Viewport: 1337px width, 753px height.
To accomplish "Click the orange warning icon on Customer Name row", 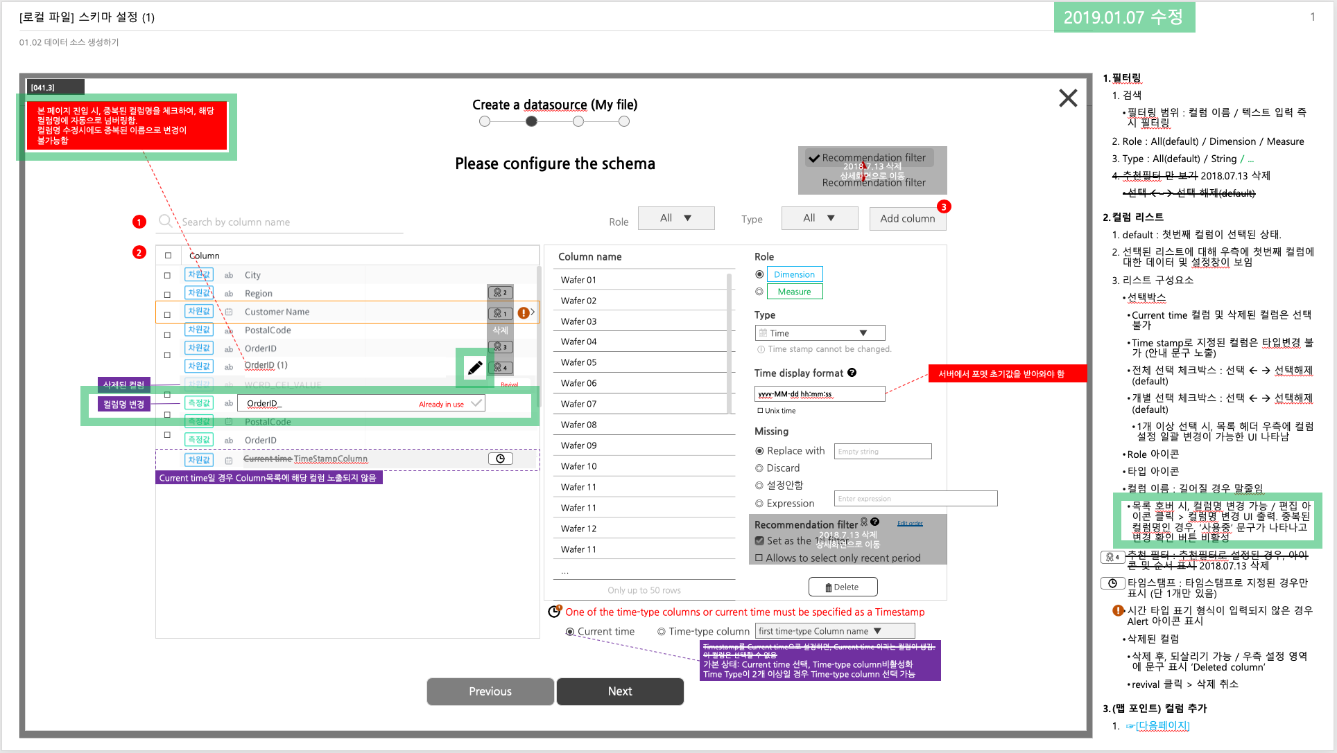I will (524, 312).
